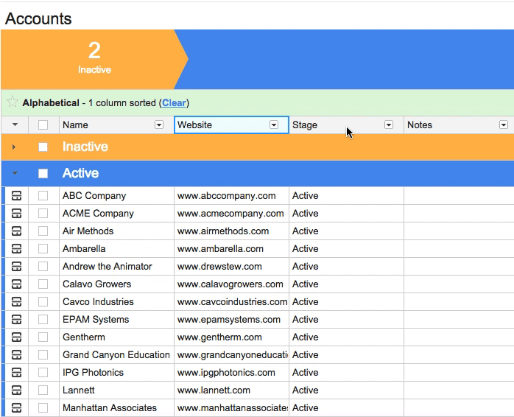Toggle the select-all checkbox in header
This screenshot has width=514, height=417.
[x=43, y=125]
